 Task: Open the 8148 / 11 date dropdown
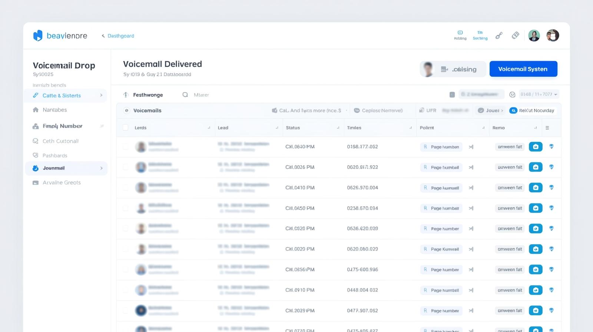[539, 94]
